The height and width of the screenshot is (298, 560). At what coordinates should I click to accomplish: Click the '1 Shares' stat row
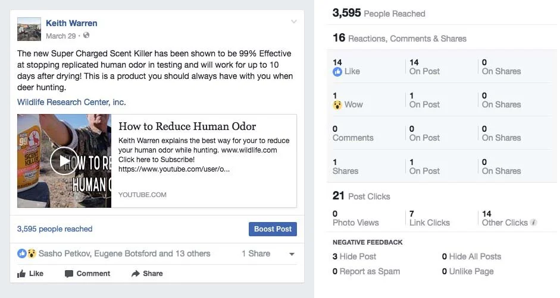[x=345, y=166]
